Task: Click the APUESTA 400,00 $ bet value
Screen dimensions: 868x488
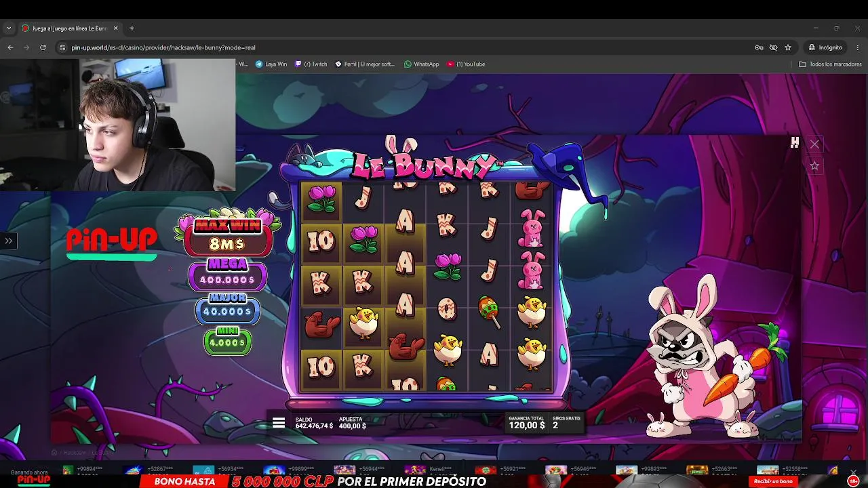Action: tap(352, 423)
